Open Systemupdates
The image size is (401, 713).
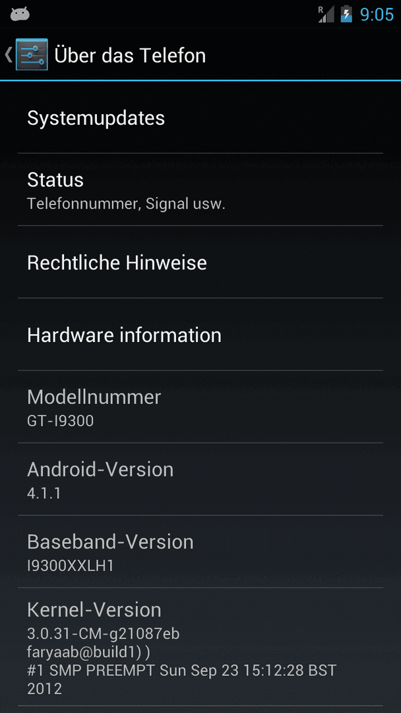[x=200, y=118]
